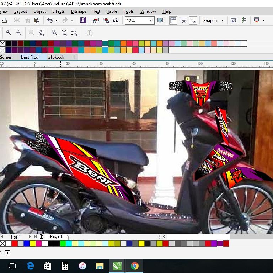Open Search Content (Corel Connect) icon
The width and height of the screenshot is (273, 273).
coord(83,20)
